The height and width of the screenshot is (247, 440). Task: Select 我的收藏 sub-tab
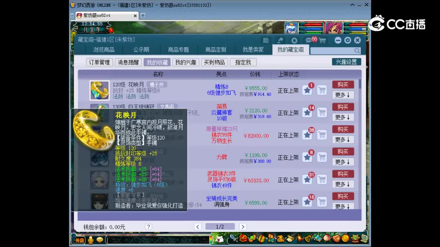[157, 62]
